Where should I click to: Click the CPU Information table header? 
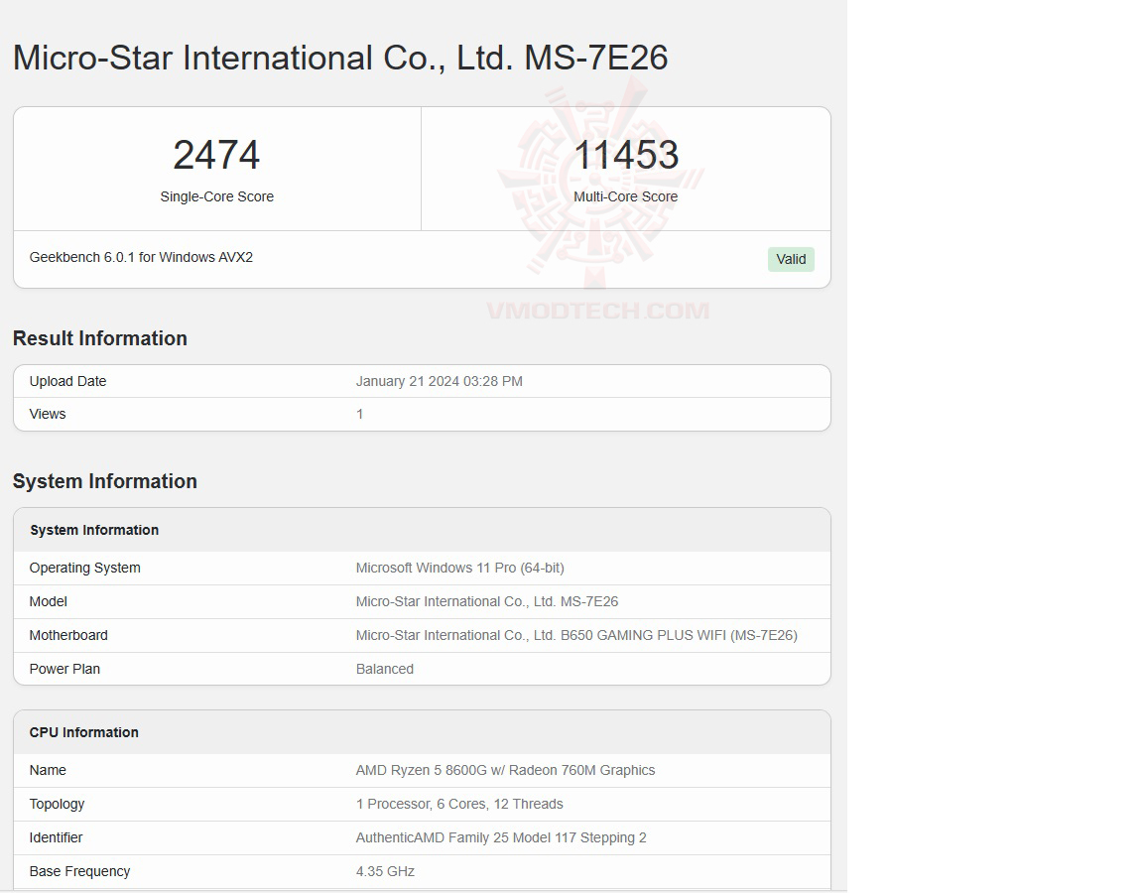tap(84, 732)
